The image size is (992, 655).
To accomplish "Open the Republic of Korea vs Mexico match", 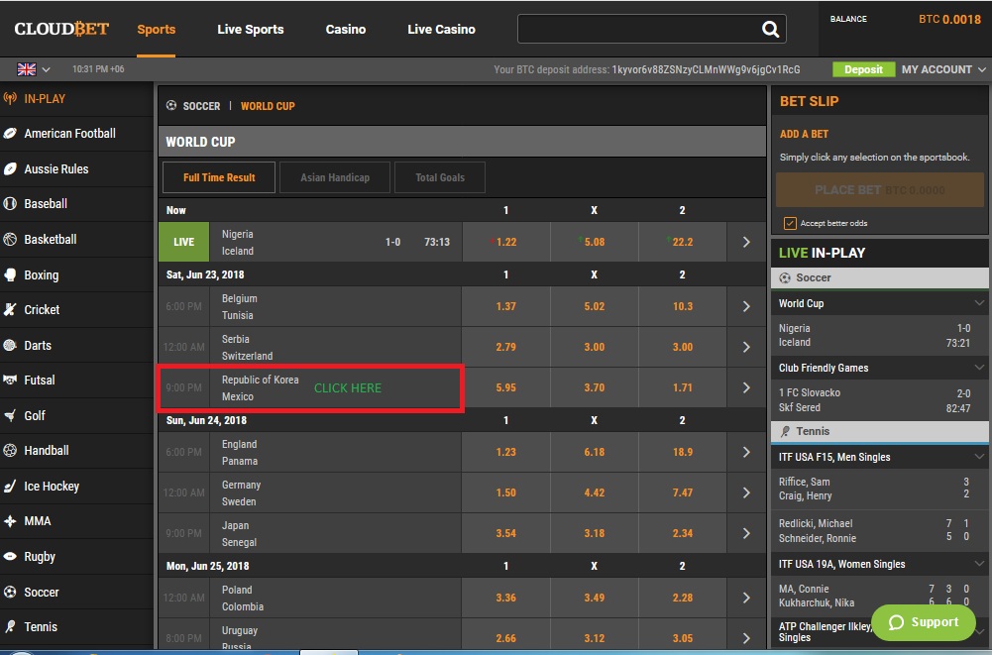I will [310, 387].
